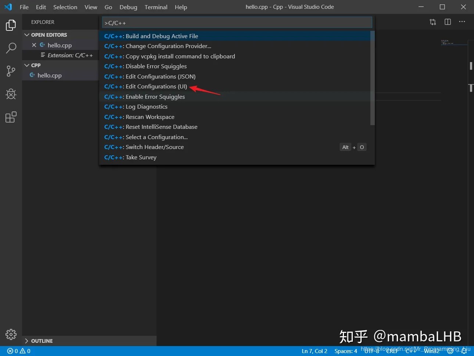Choose Copy vcpkg install command to clipboard
Image resolution: width=474 pixels, height=356 pixels.
point(235,56)
